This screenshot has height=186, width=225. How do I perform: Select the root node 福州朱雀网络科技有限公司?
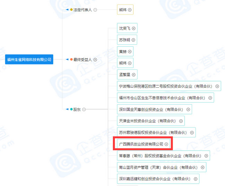pos(29,60)
